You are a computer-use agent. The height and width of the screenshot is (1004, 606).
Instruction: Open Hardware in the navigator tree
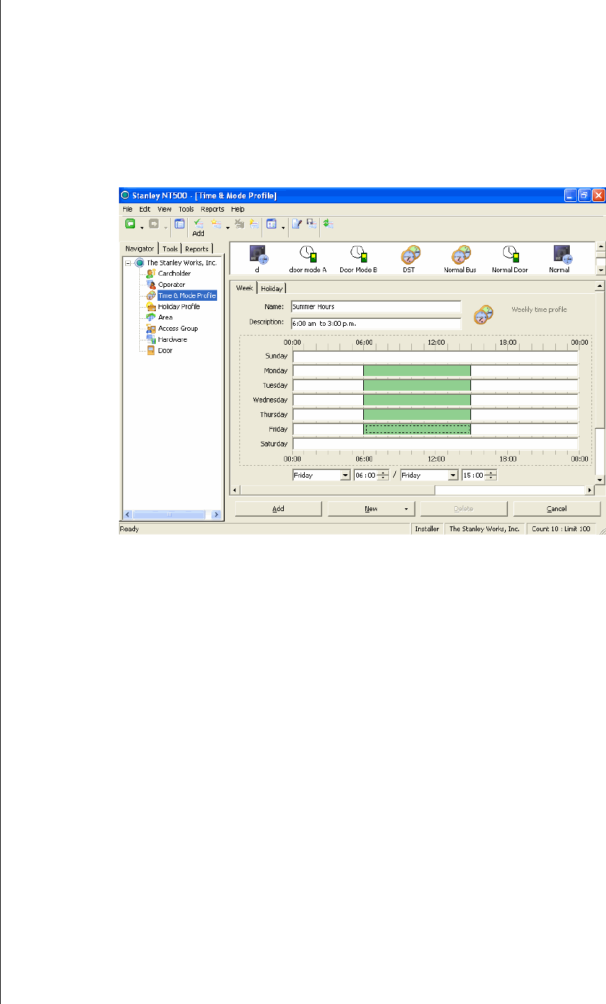click(173, 340)
